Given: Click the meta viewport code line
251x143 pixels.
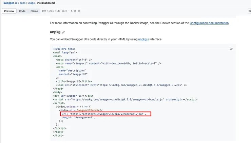Looking at the screenshot, I should click(109, 63).
